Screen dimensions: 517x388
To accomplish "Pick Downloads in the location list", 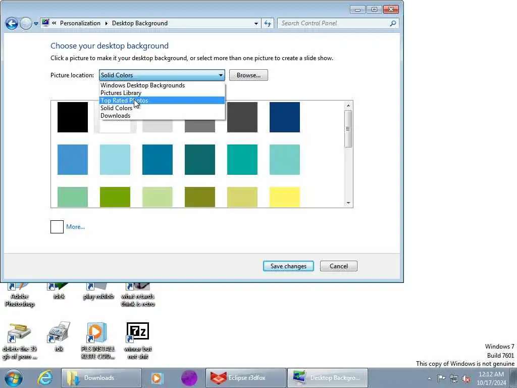I will click(x=162, y=116).
